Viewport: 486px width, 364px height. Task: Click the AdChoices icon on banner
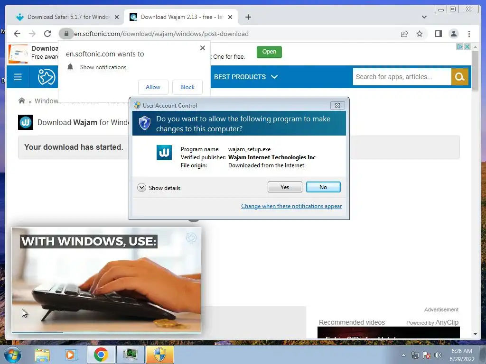pos(459,47)
